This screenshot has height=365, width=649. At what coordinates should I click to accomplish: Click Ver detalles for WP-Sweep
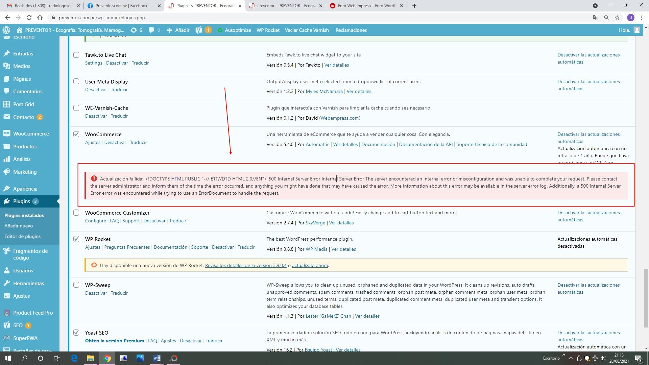point(367,316)
